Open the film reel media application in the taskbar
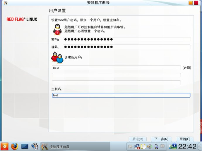The height and width of the screenshot is (151, 202). (34, 146)
